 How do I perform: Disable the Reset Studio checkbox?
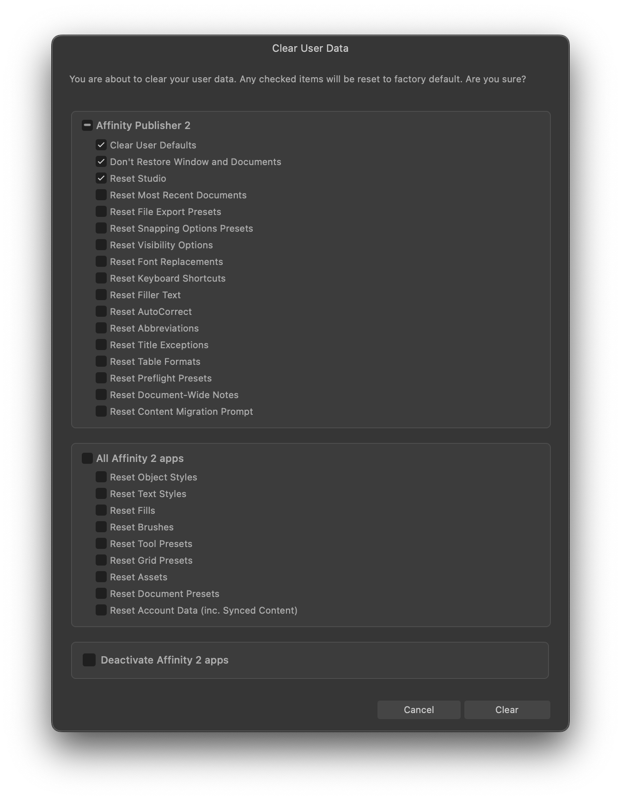(x=101, y=178)
